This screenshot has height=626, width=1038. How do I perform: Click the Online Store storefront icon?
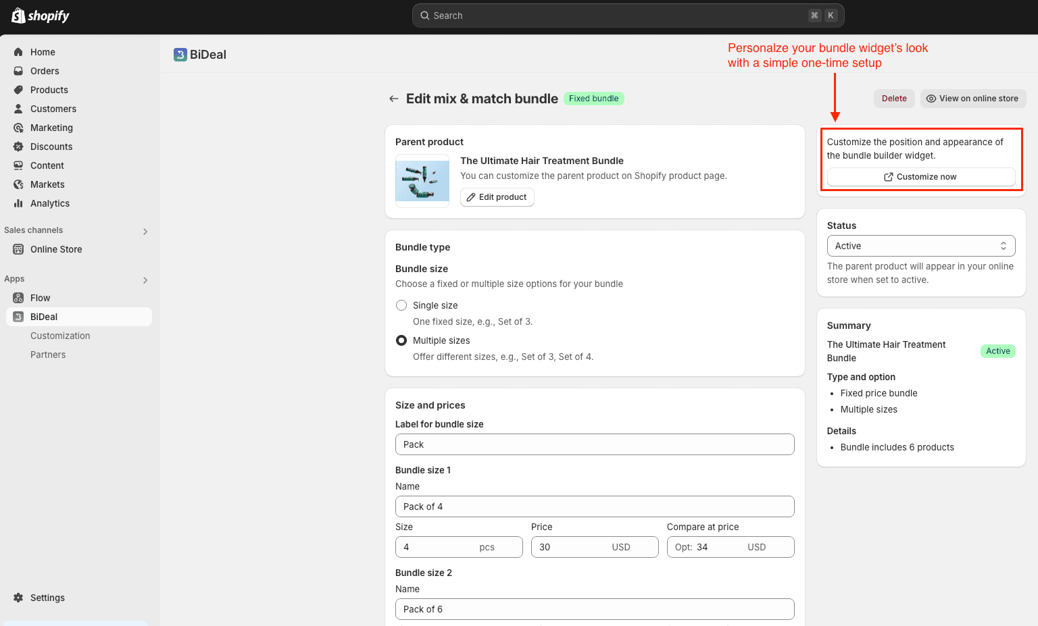coord(18,249)
